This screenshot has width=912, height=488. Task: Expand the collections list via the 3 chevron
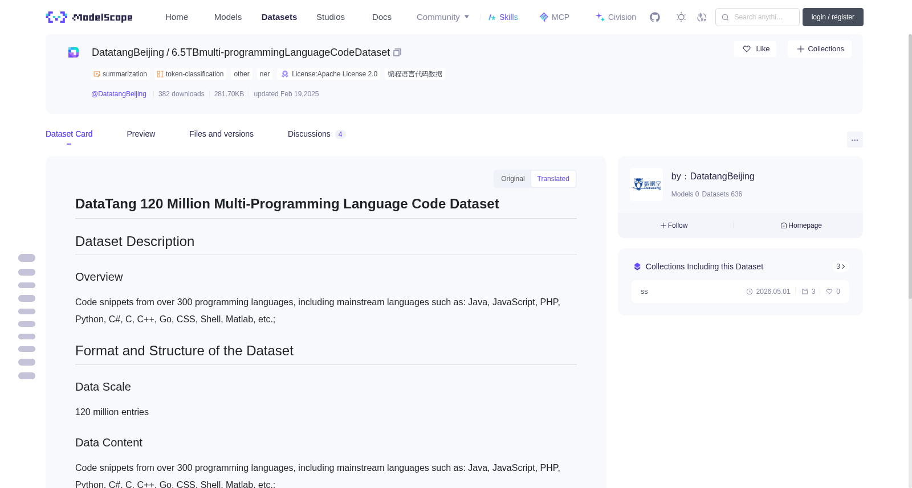pos(840,266)
